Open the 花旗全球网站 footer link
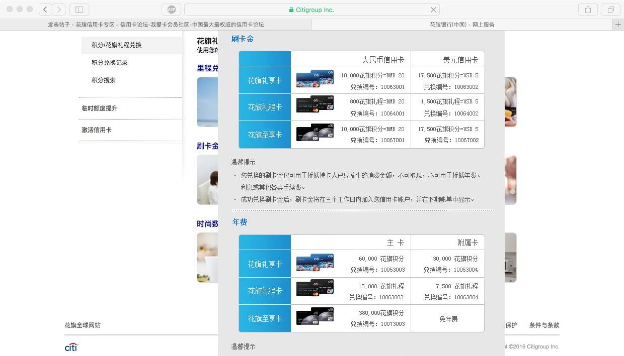 pyautogui.click(x=83, y=325)
